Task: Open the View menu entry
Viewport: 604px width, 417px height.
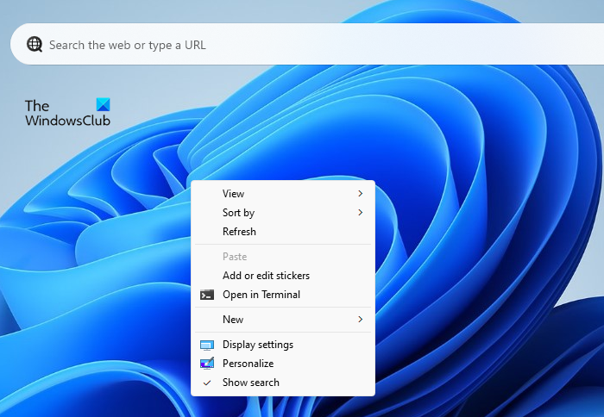Action: [x=283, y=194]
